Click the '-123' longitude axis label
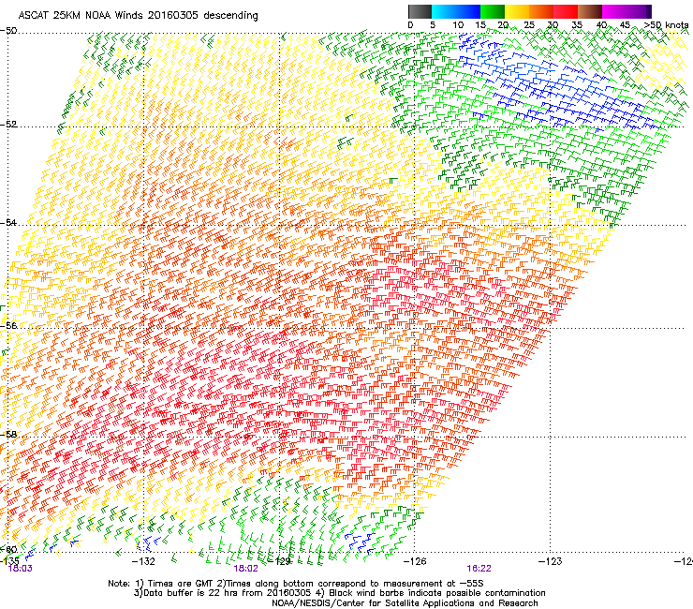This screenshot has width=693, height=609. tap(551, 561)
